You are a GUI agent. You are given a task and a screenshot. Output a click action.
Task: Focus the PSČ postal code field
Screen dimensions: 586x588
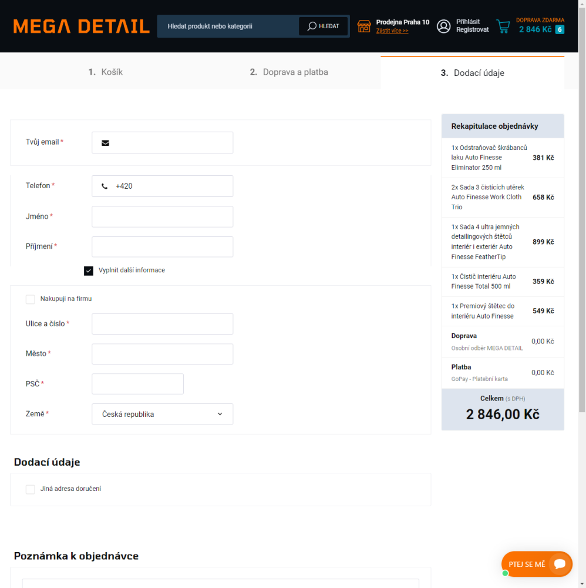click(137, 384)
